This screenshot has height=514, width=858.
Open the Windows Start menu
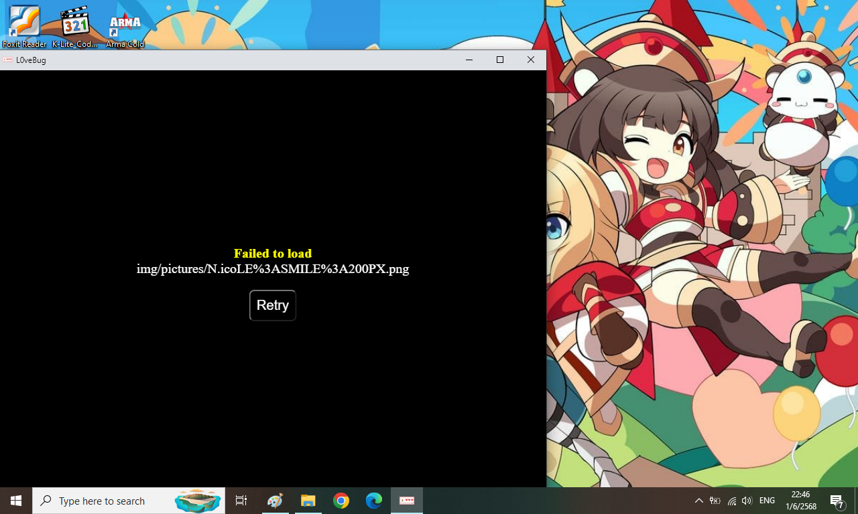click(x=16, y=501)
